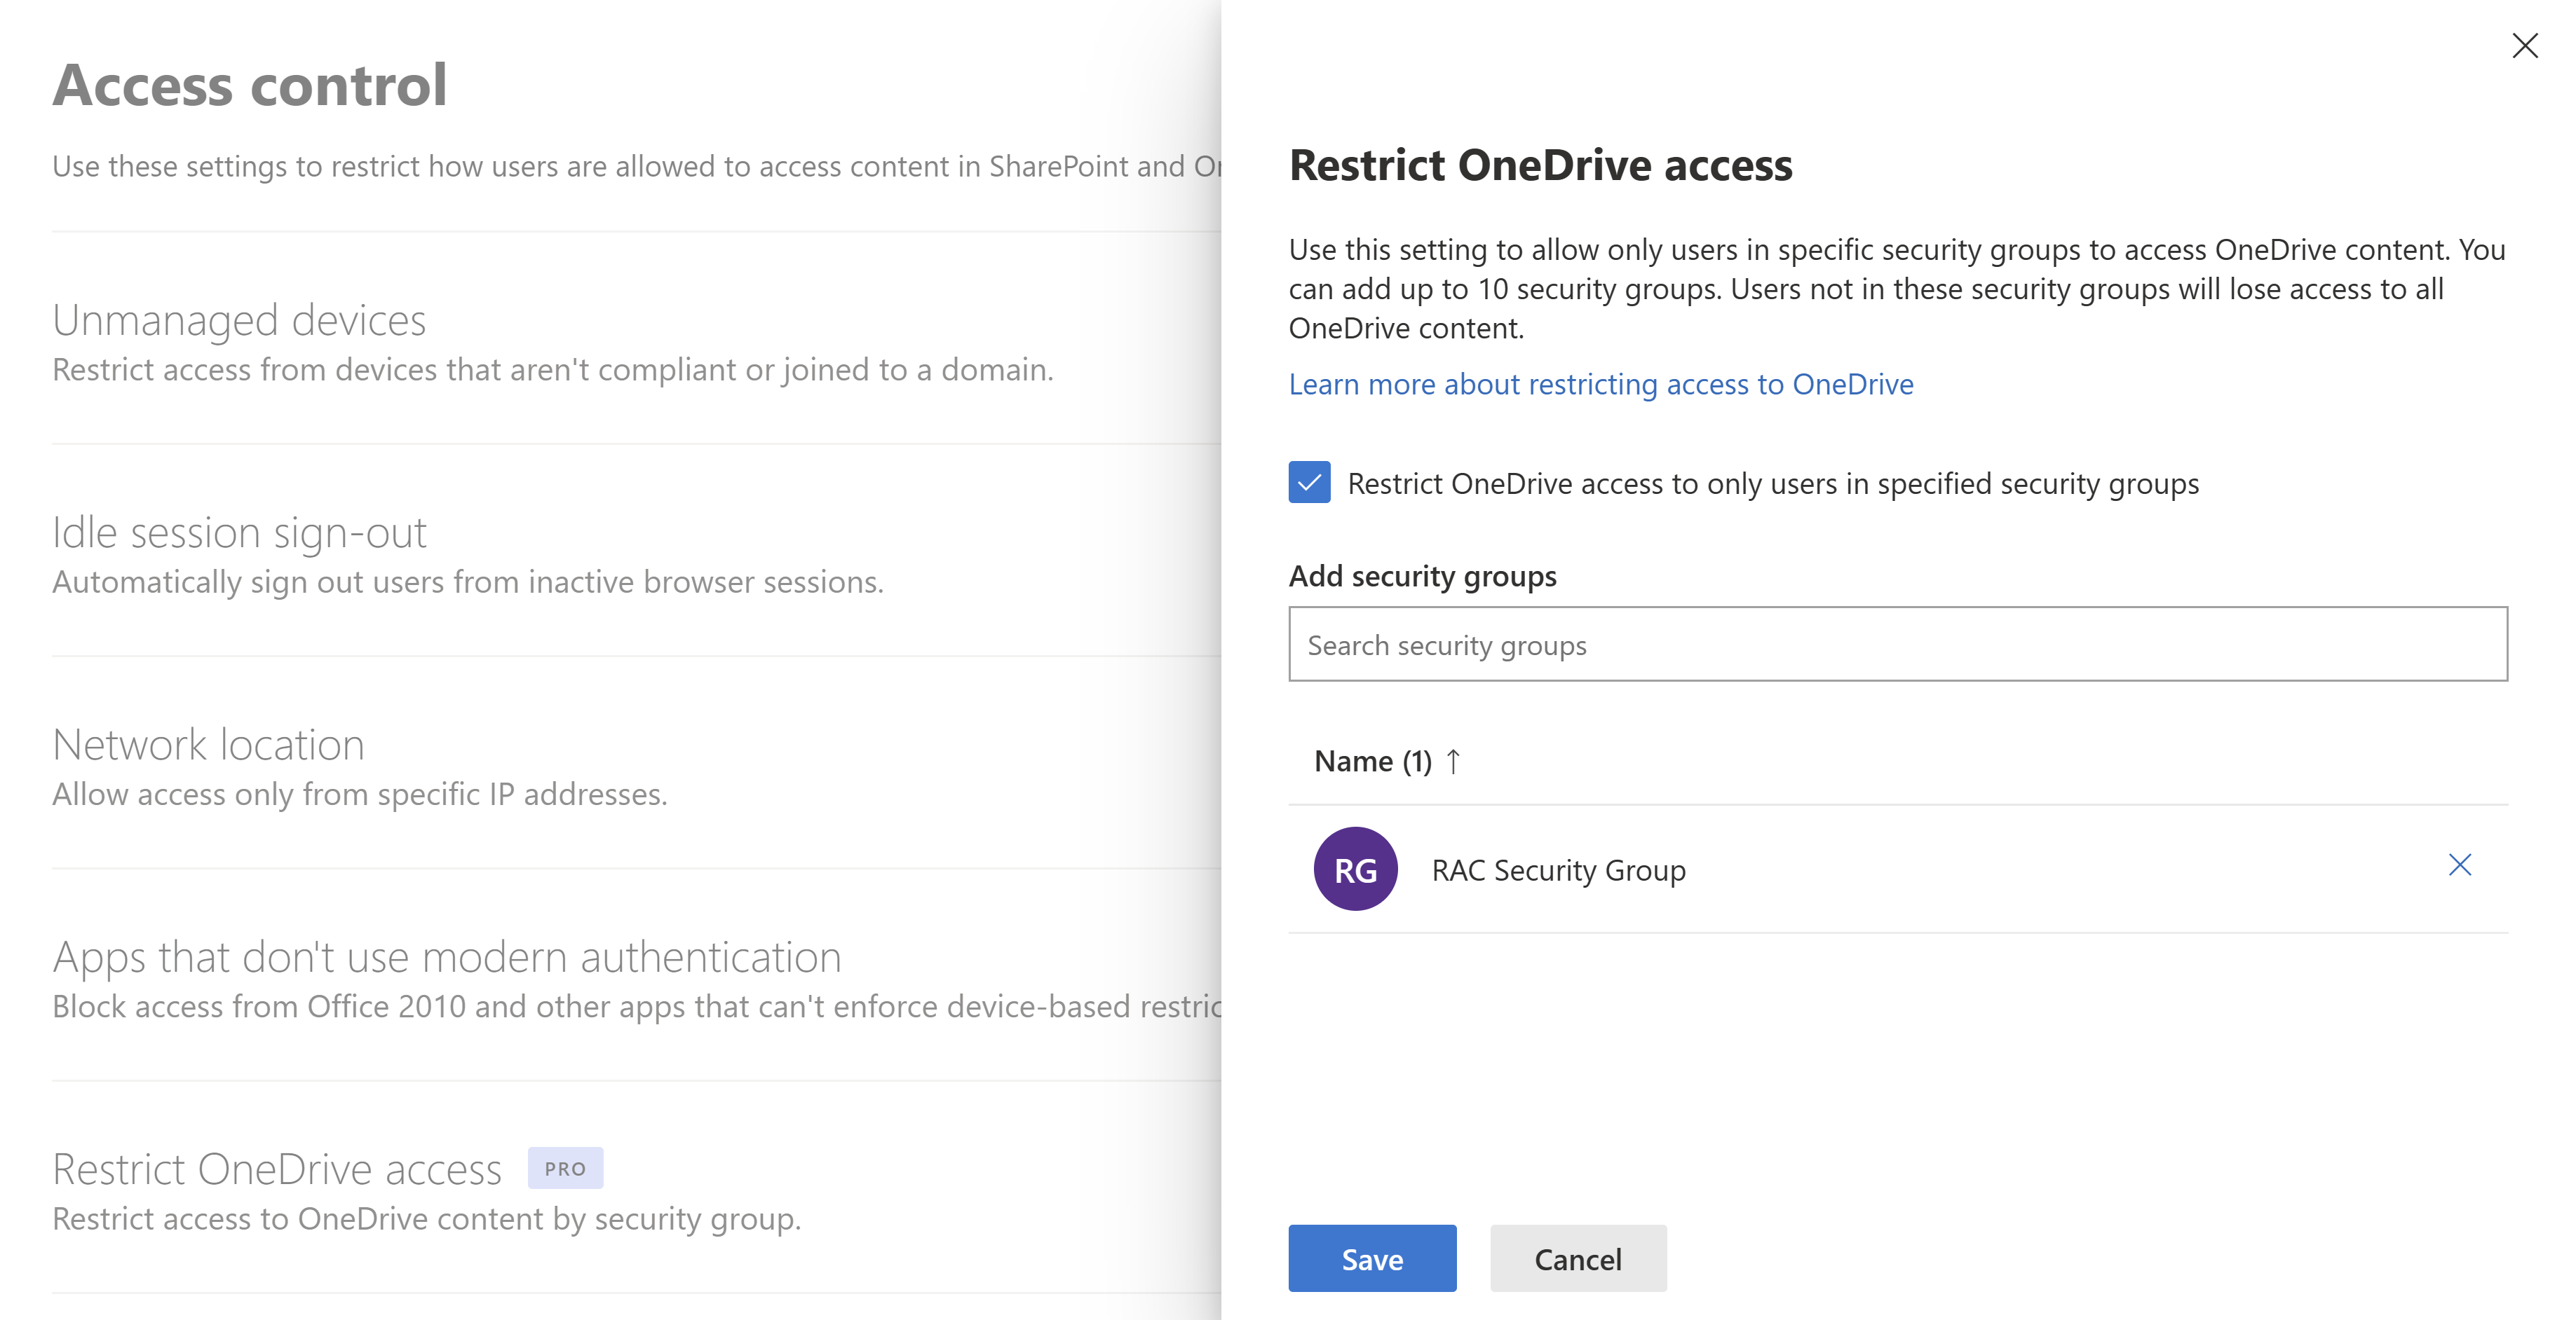The image size is (2576, 1320).
Task: Cancel the OneDrive restriction changes
Action: (1577, 1258)
